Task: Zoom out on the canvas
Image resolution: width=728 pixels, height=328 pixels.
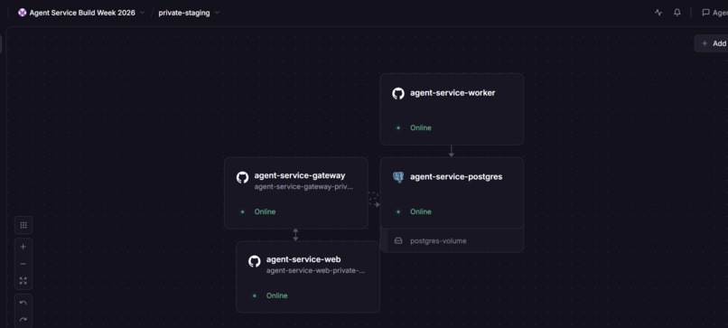Action: click(x=23, y=264)
